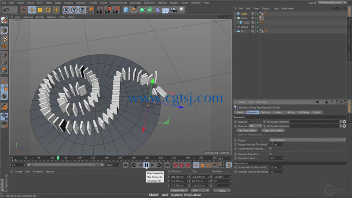This screenshot has width=352, height=198.
Task: Click the Undo arrow icon
Action: pyautogui.click(x=6, y=10)
